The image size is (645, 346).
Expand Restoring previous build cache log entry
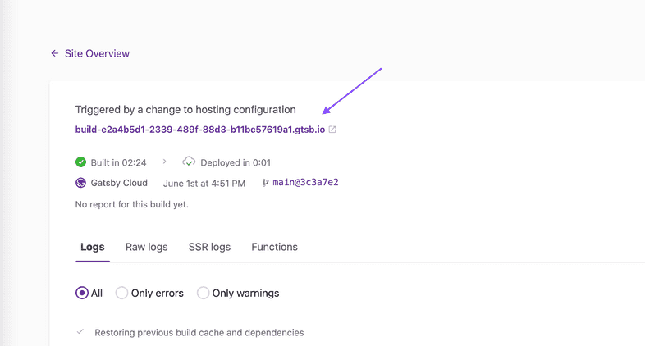199,333
